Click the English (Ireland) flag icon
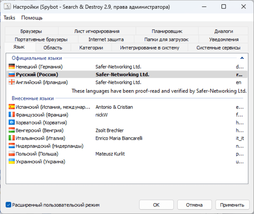This screenshot has width=254, height=214. tap(12, 82)
